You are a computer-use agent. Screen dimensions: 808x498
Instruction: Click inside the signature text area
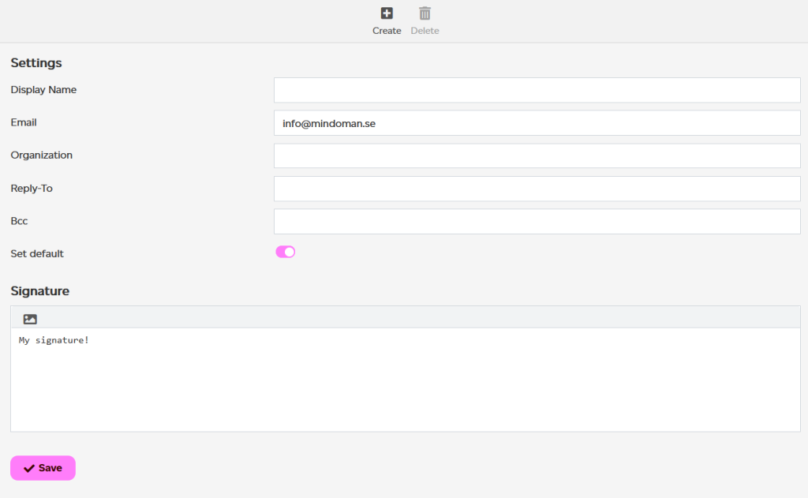[x=406, y=380]
